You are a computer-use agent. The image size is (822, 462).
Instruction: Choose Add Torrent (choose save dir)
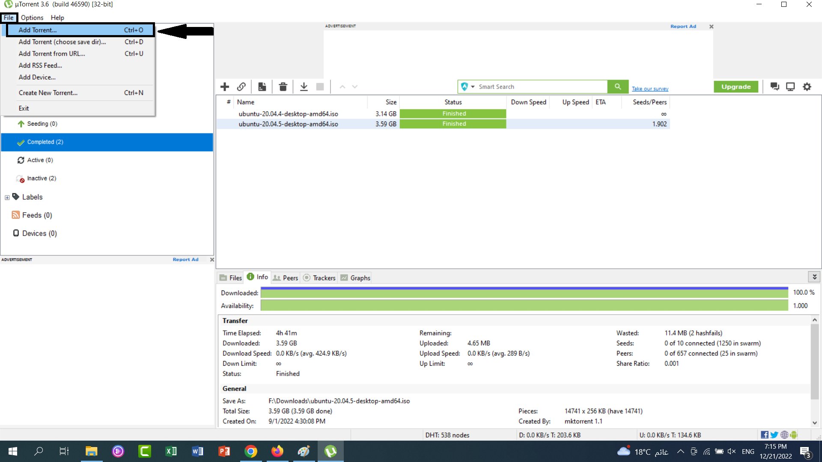point(80,42)
